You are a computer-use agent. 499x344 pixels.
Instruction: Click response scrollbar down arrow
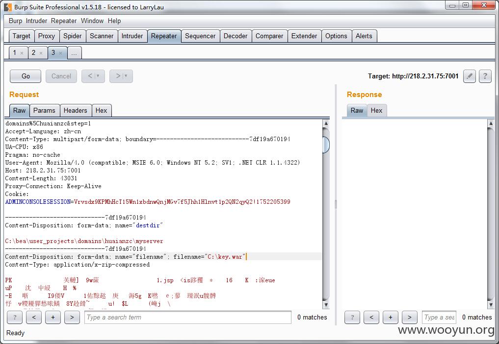pyautogui.click(x=491, y=305)
